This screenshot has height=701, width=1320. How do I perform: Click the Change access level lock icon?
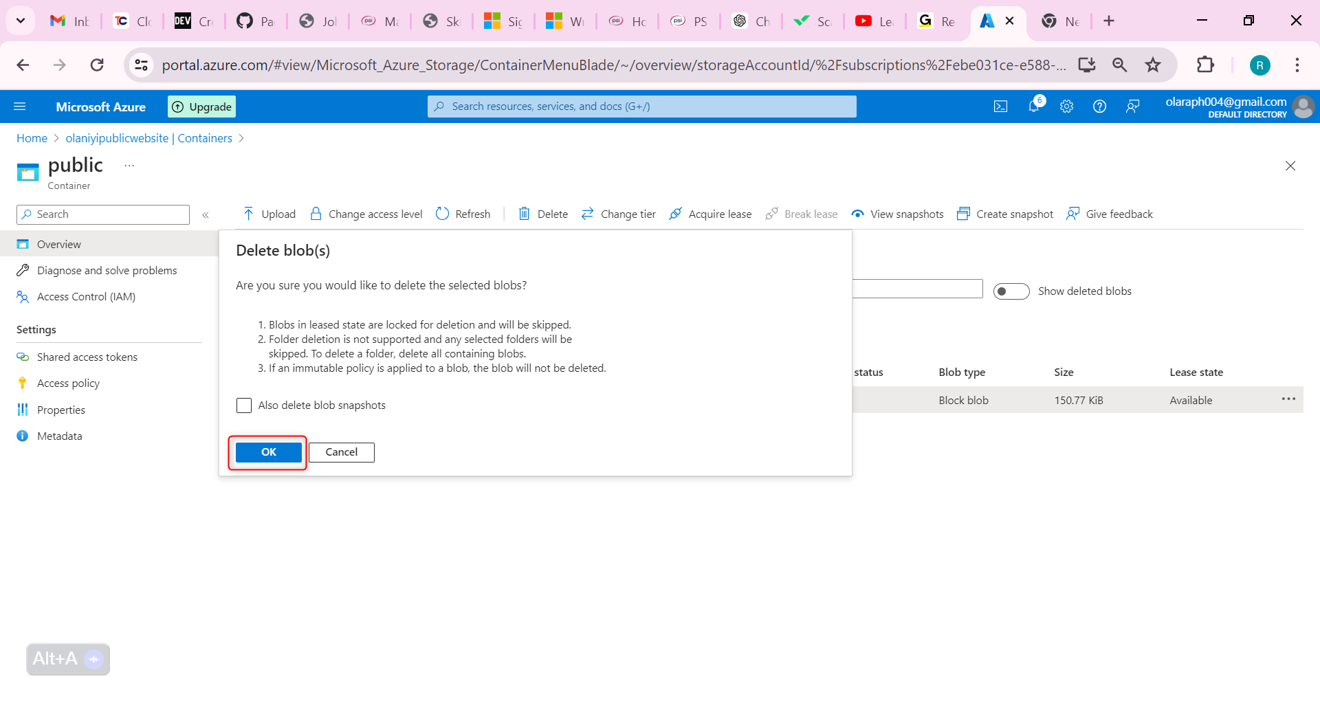tap(316, 214)
